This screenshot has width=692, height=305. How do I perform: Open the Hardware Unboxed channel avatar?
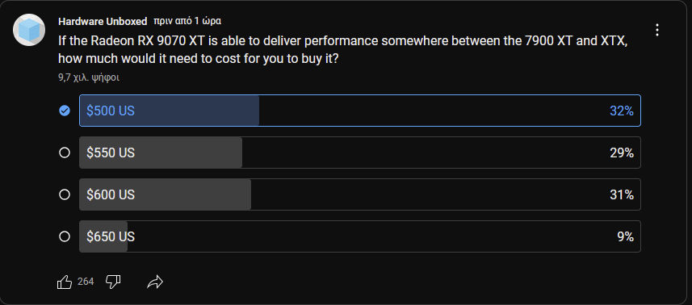(29, 30)
